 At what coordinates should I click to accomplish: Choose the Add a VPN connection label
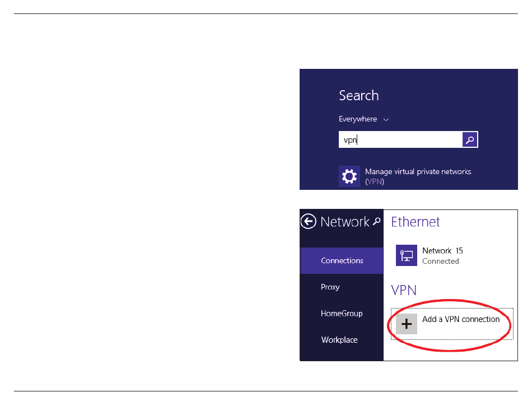[x=461, y=319]
